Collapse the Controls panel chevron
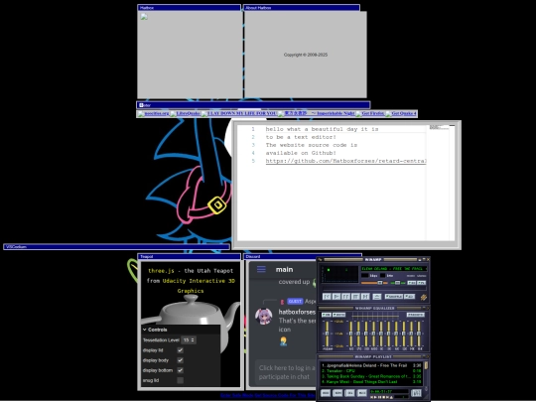The height and width of the screenshot is (402, 536). (x=145, y=330)
